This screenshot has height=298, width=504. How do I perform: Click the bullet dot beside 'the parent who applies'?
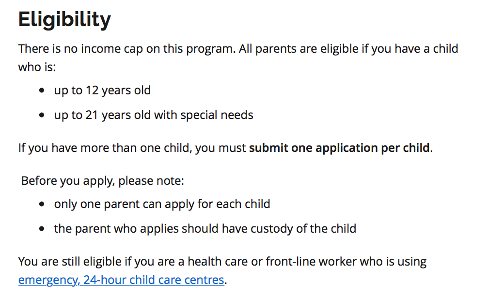[42, 229]
